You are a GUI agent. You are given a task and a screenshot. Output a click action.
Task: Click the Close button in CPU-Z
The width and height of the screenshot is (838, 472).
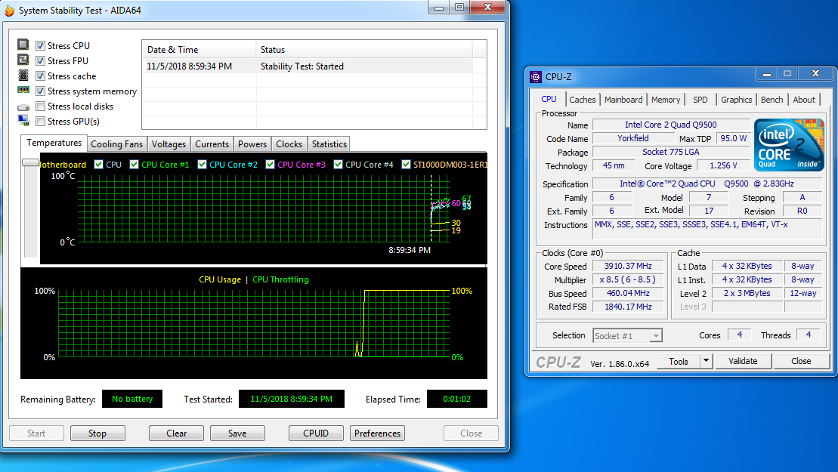point(801,361)
